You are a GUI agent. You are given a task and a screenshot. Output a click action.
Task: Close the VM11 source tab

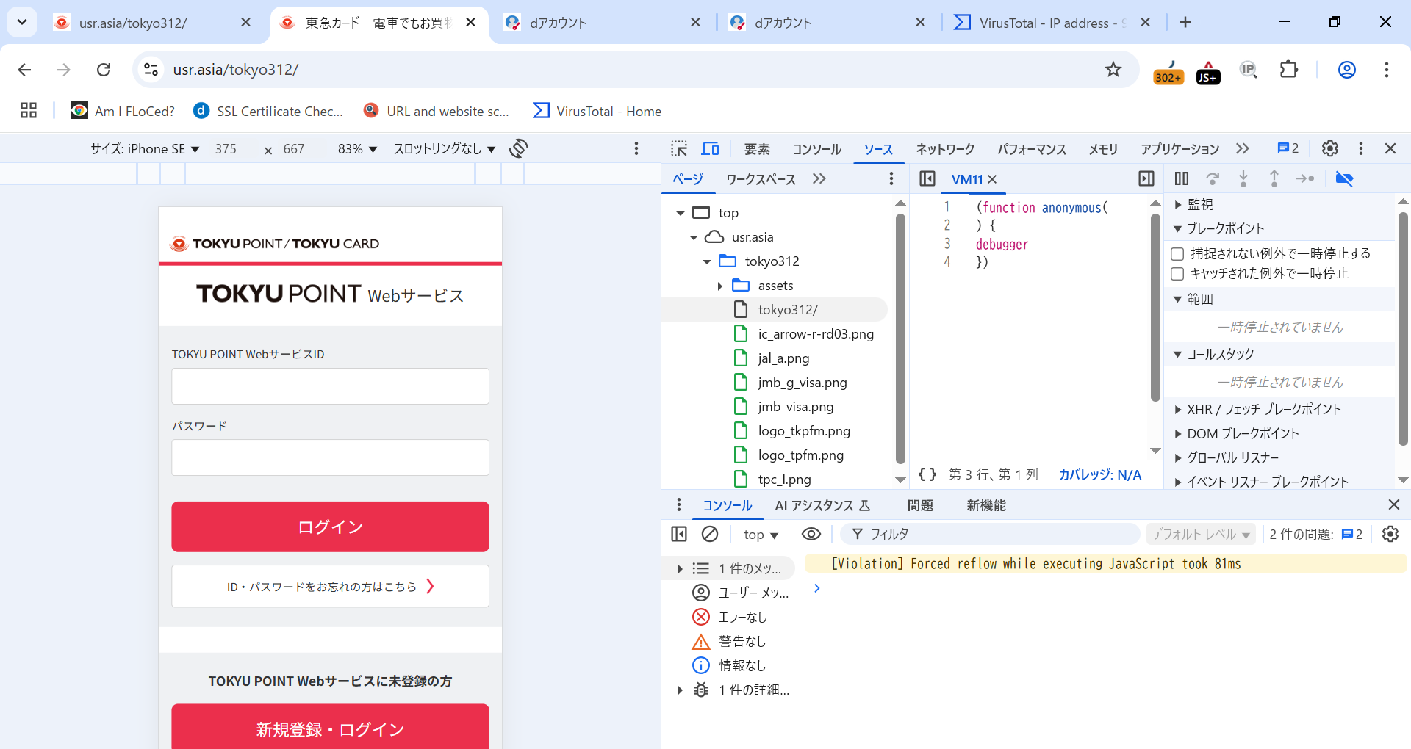pos(992,179)
